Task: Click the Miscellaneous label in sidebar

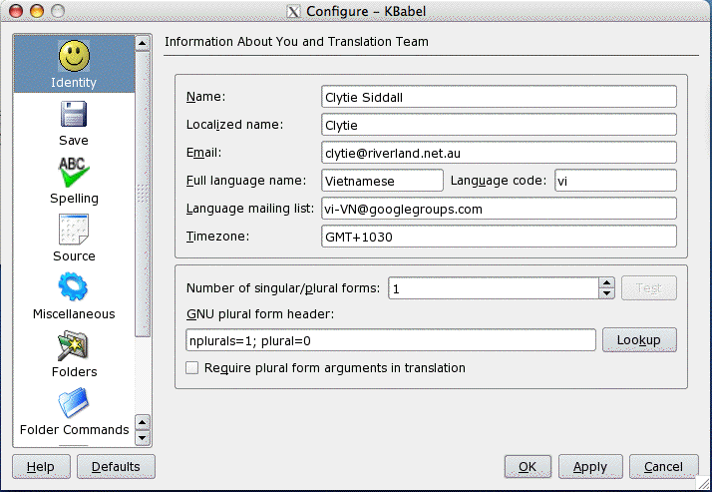Action: 74,314
